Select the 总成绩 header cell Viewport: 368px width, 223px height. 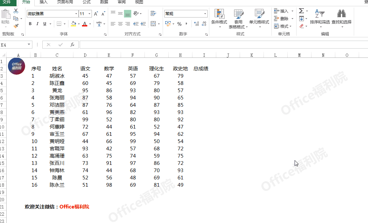(201, 68)
